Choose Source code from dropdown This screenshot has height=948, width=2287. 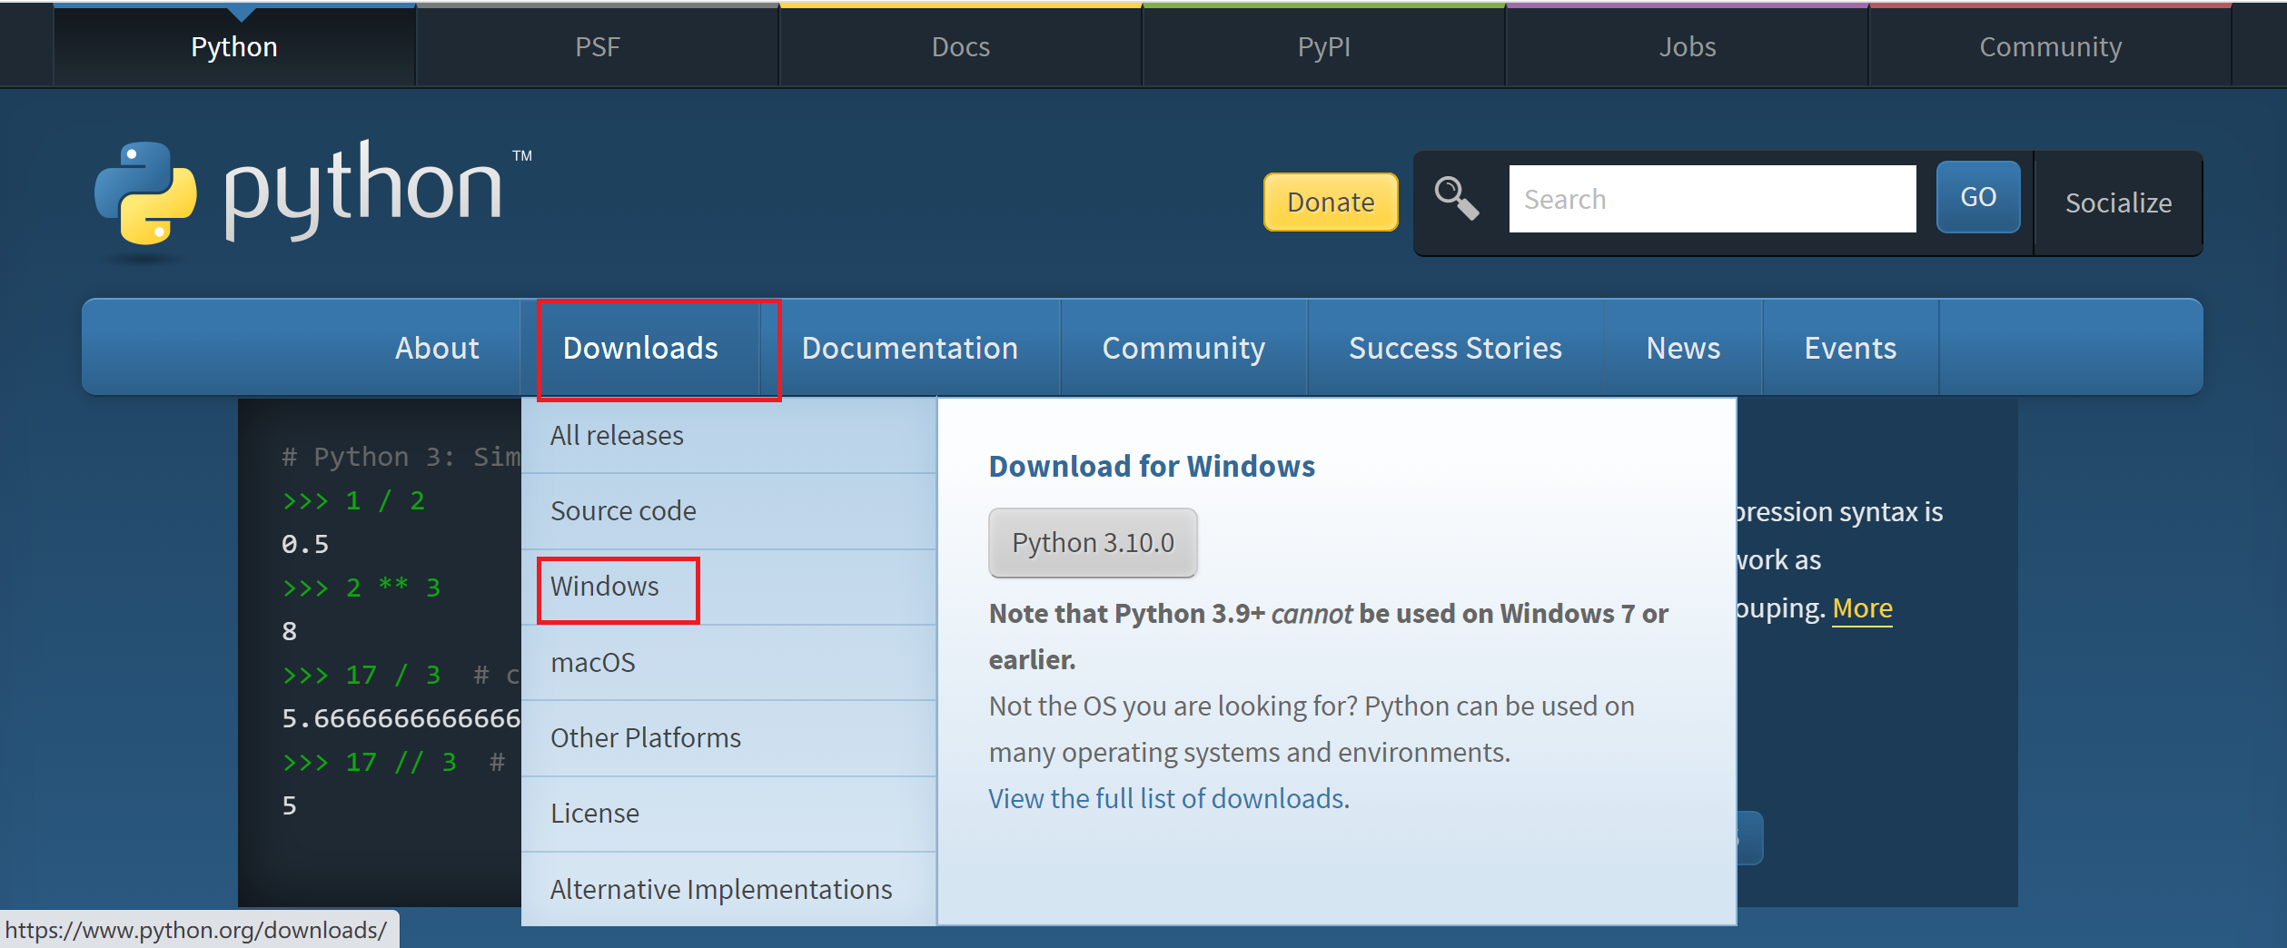pyautogui.click(x=623, y=511)
